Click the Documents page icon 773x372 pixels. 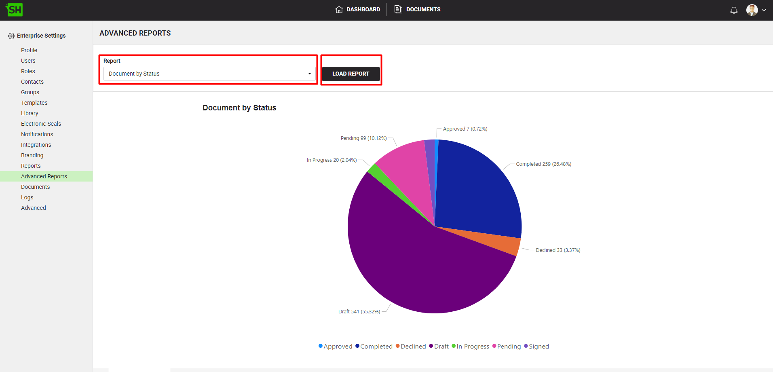[398, 9]
